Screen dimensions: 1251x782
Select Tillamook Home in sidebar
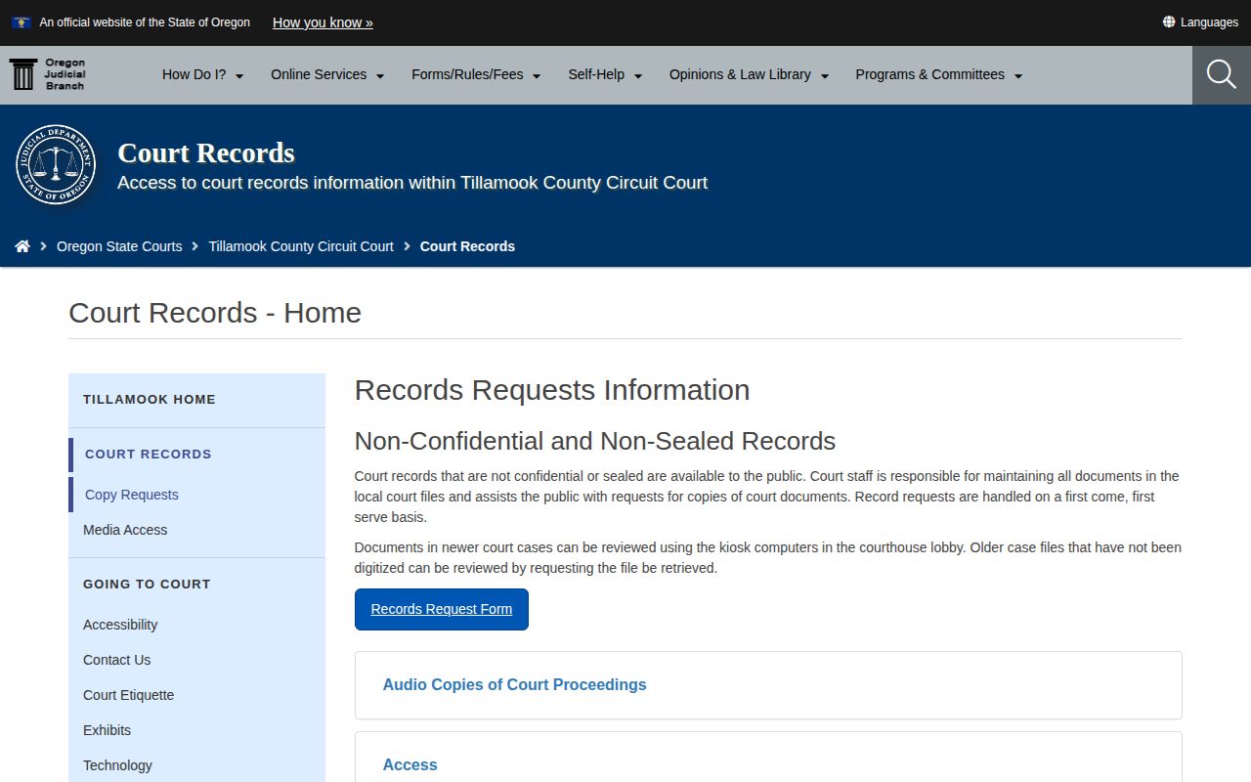[x=150, y=399]
